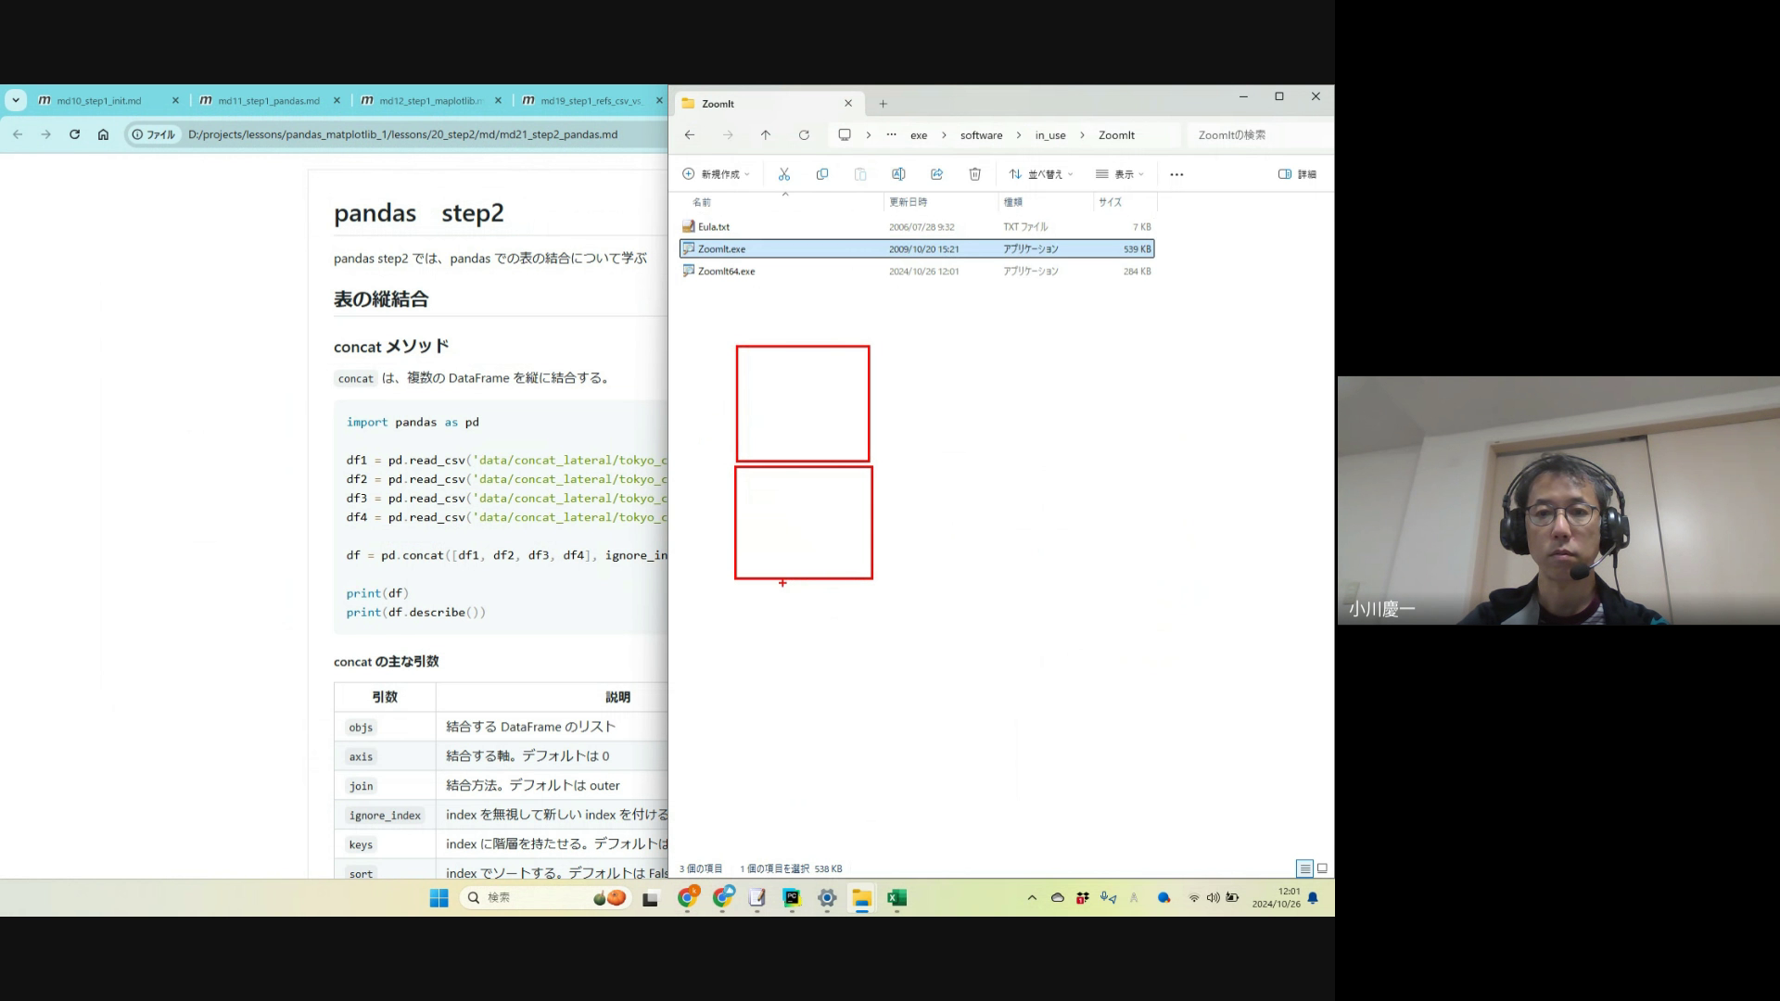1780x1001 pixels.
Task: Switch to md11_step1_pandas.md browser tab
Action: (268, 101)
